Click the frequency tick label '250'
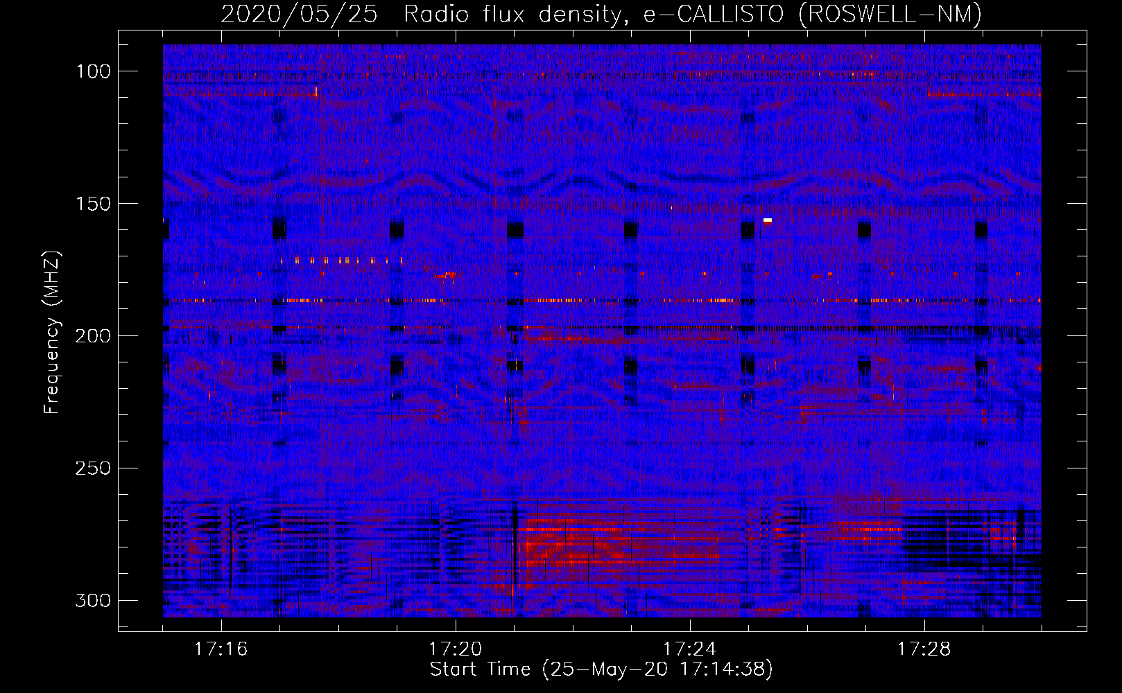 coord(92,468)
